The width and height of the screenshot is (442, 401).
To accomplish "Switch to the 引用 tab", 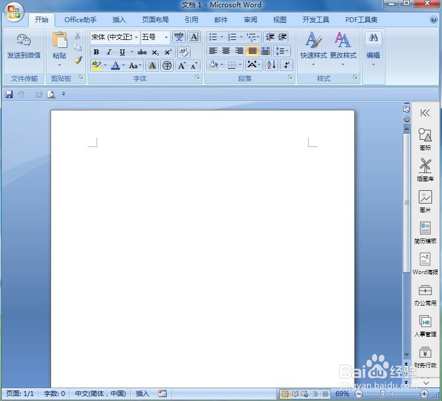I will tap(192, 20).
